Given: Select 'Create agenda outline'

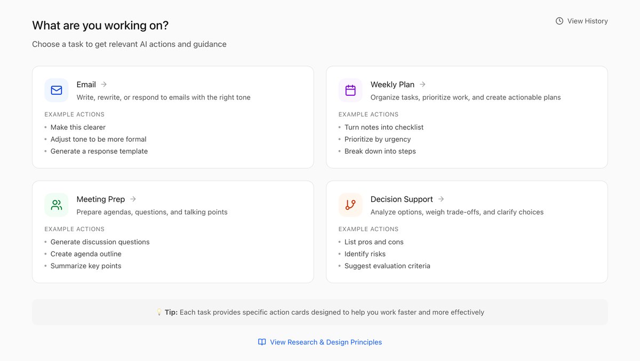Looking at the screenshot, I should pyautogui.click(x=86, y=254).
